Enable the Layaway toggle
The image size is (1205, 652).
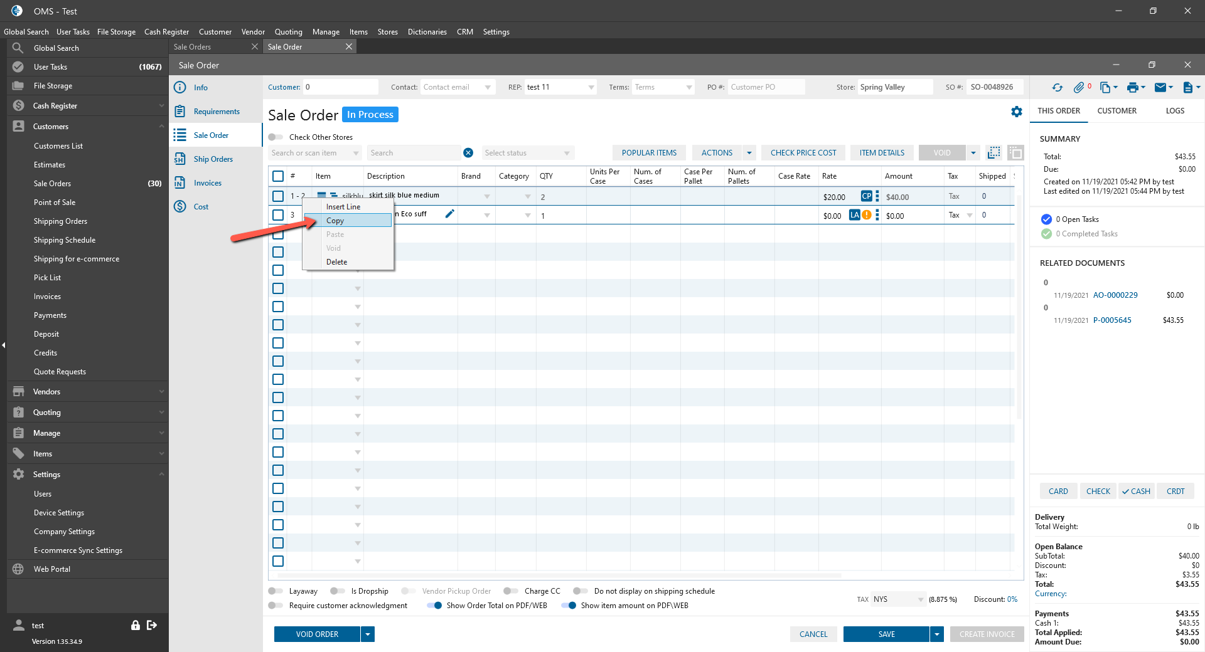276,591
